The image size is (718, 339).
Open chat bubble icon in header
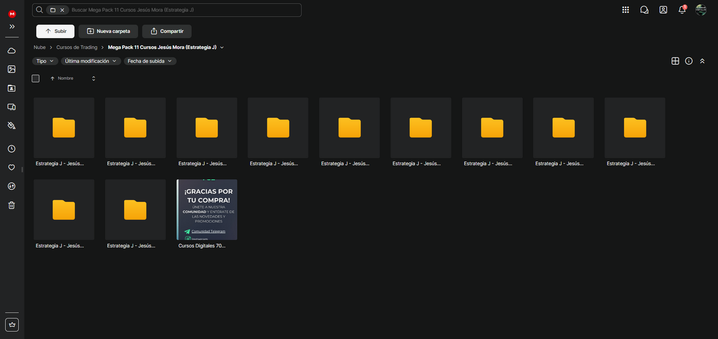tap(644, 10)
